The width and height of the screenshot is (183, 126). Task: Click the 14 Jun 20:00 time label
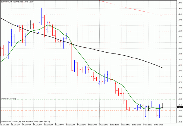click(x=37, y=125)
